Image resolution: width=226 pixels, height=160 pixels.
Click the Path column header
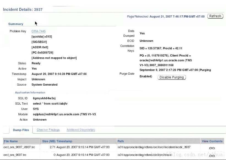[121, 141]
